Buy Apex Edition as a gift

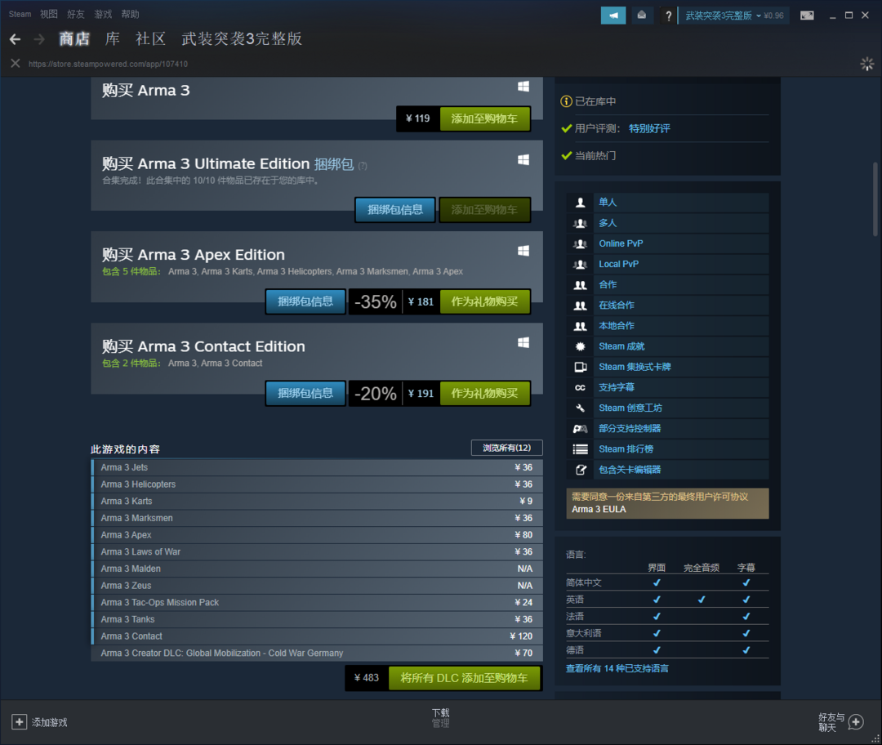[x=484, y=301]
